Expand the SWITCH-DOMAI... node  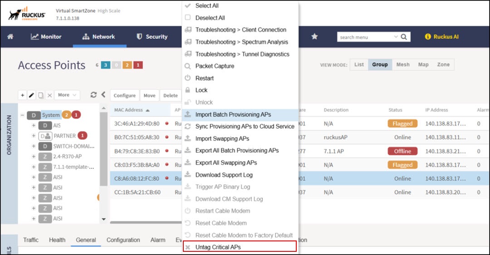(34, 146)
